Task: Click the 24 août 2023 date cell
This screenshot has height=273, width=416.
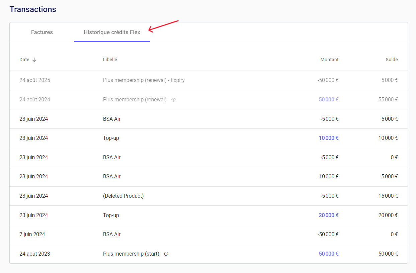Action: 35,254
